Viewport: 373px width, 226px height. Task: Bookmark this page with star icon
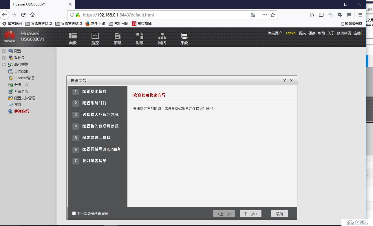pos(273,15)
